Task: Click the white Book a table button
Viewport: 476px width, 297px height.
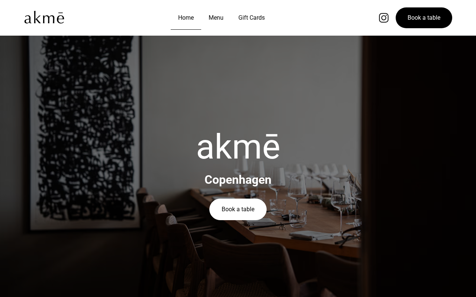Action: click(x=238, y=209)
